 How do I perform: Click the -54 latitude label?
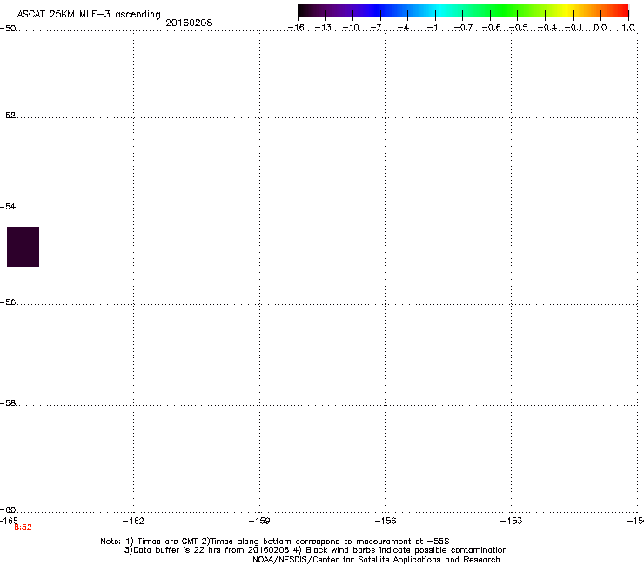tap(8, 207)
